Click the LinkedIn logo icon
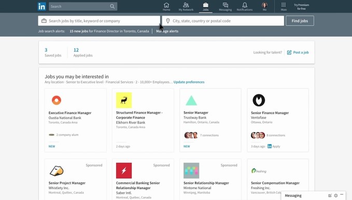This screenshot has height=200, width=352. click(x=42, y=6)
